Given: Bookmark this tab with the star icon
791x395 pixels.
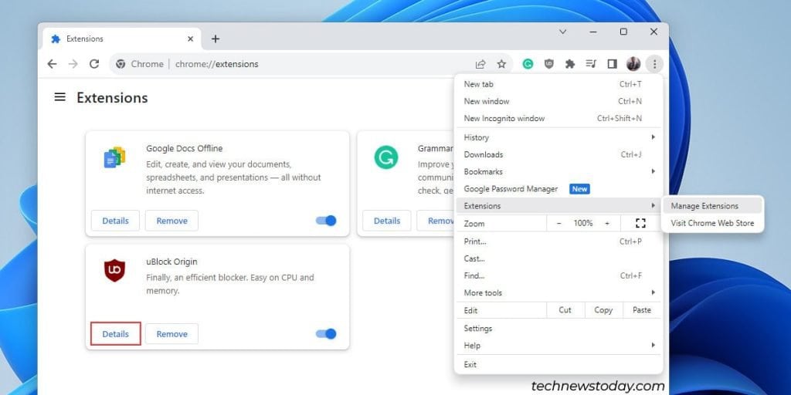Looking at the screenshot, I should coord(501,64).
